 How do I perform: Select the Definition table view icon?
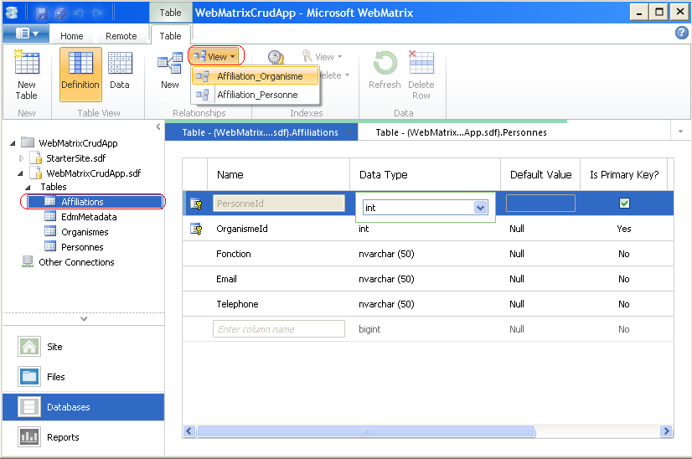click(80, 74)
